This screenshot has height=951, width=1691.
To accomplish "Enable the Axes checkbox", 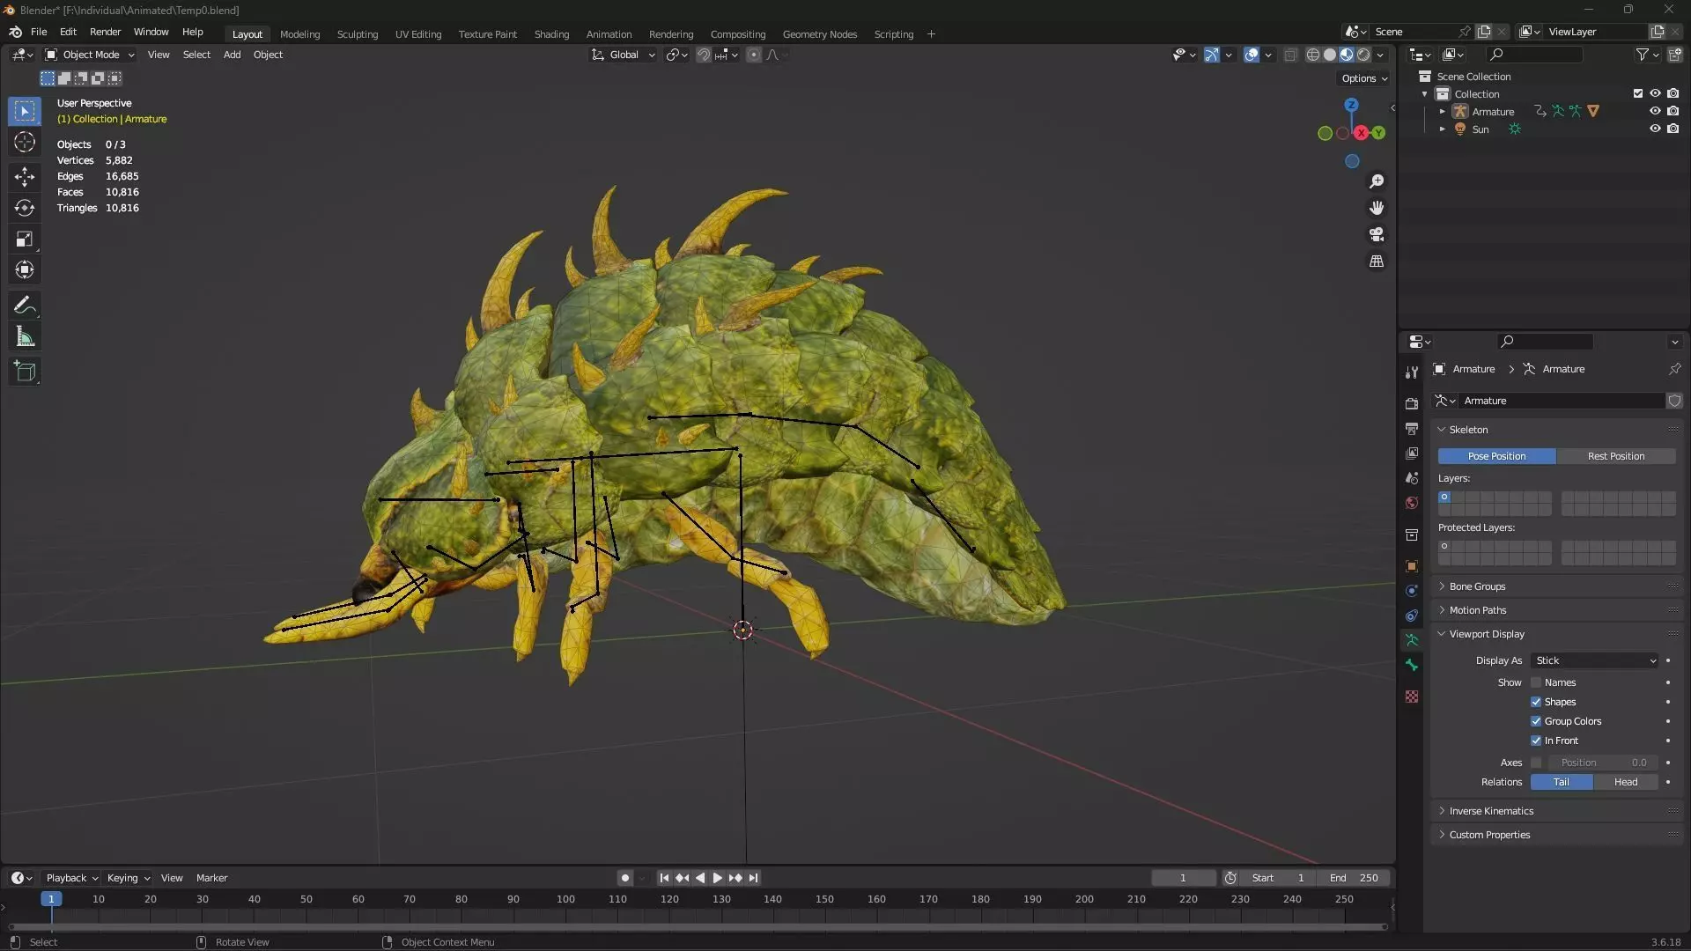I will click(1536, 763).
